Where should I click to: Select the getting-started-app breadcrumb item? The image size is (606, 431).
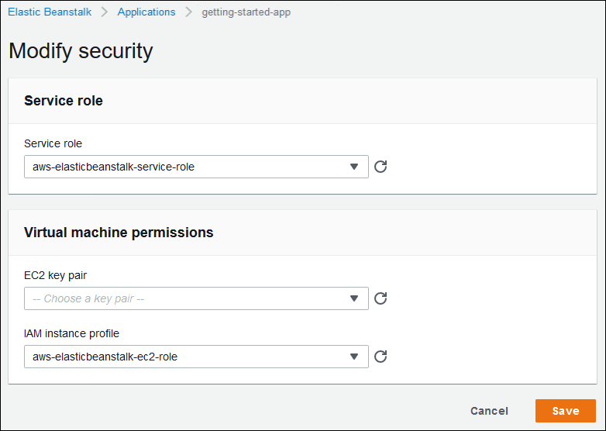tap(246, 12)
